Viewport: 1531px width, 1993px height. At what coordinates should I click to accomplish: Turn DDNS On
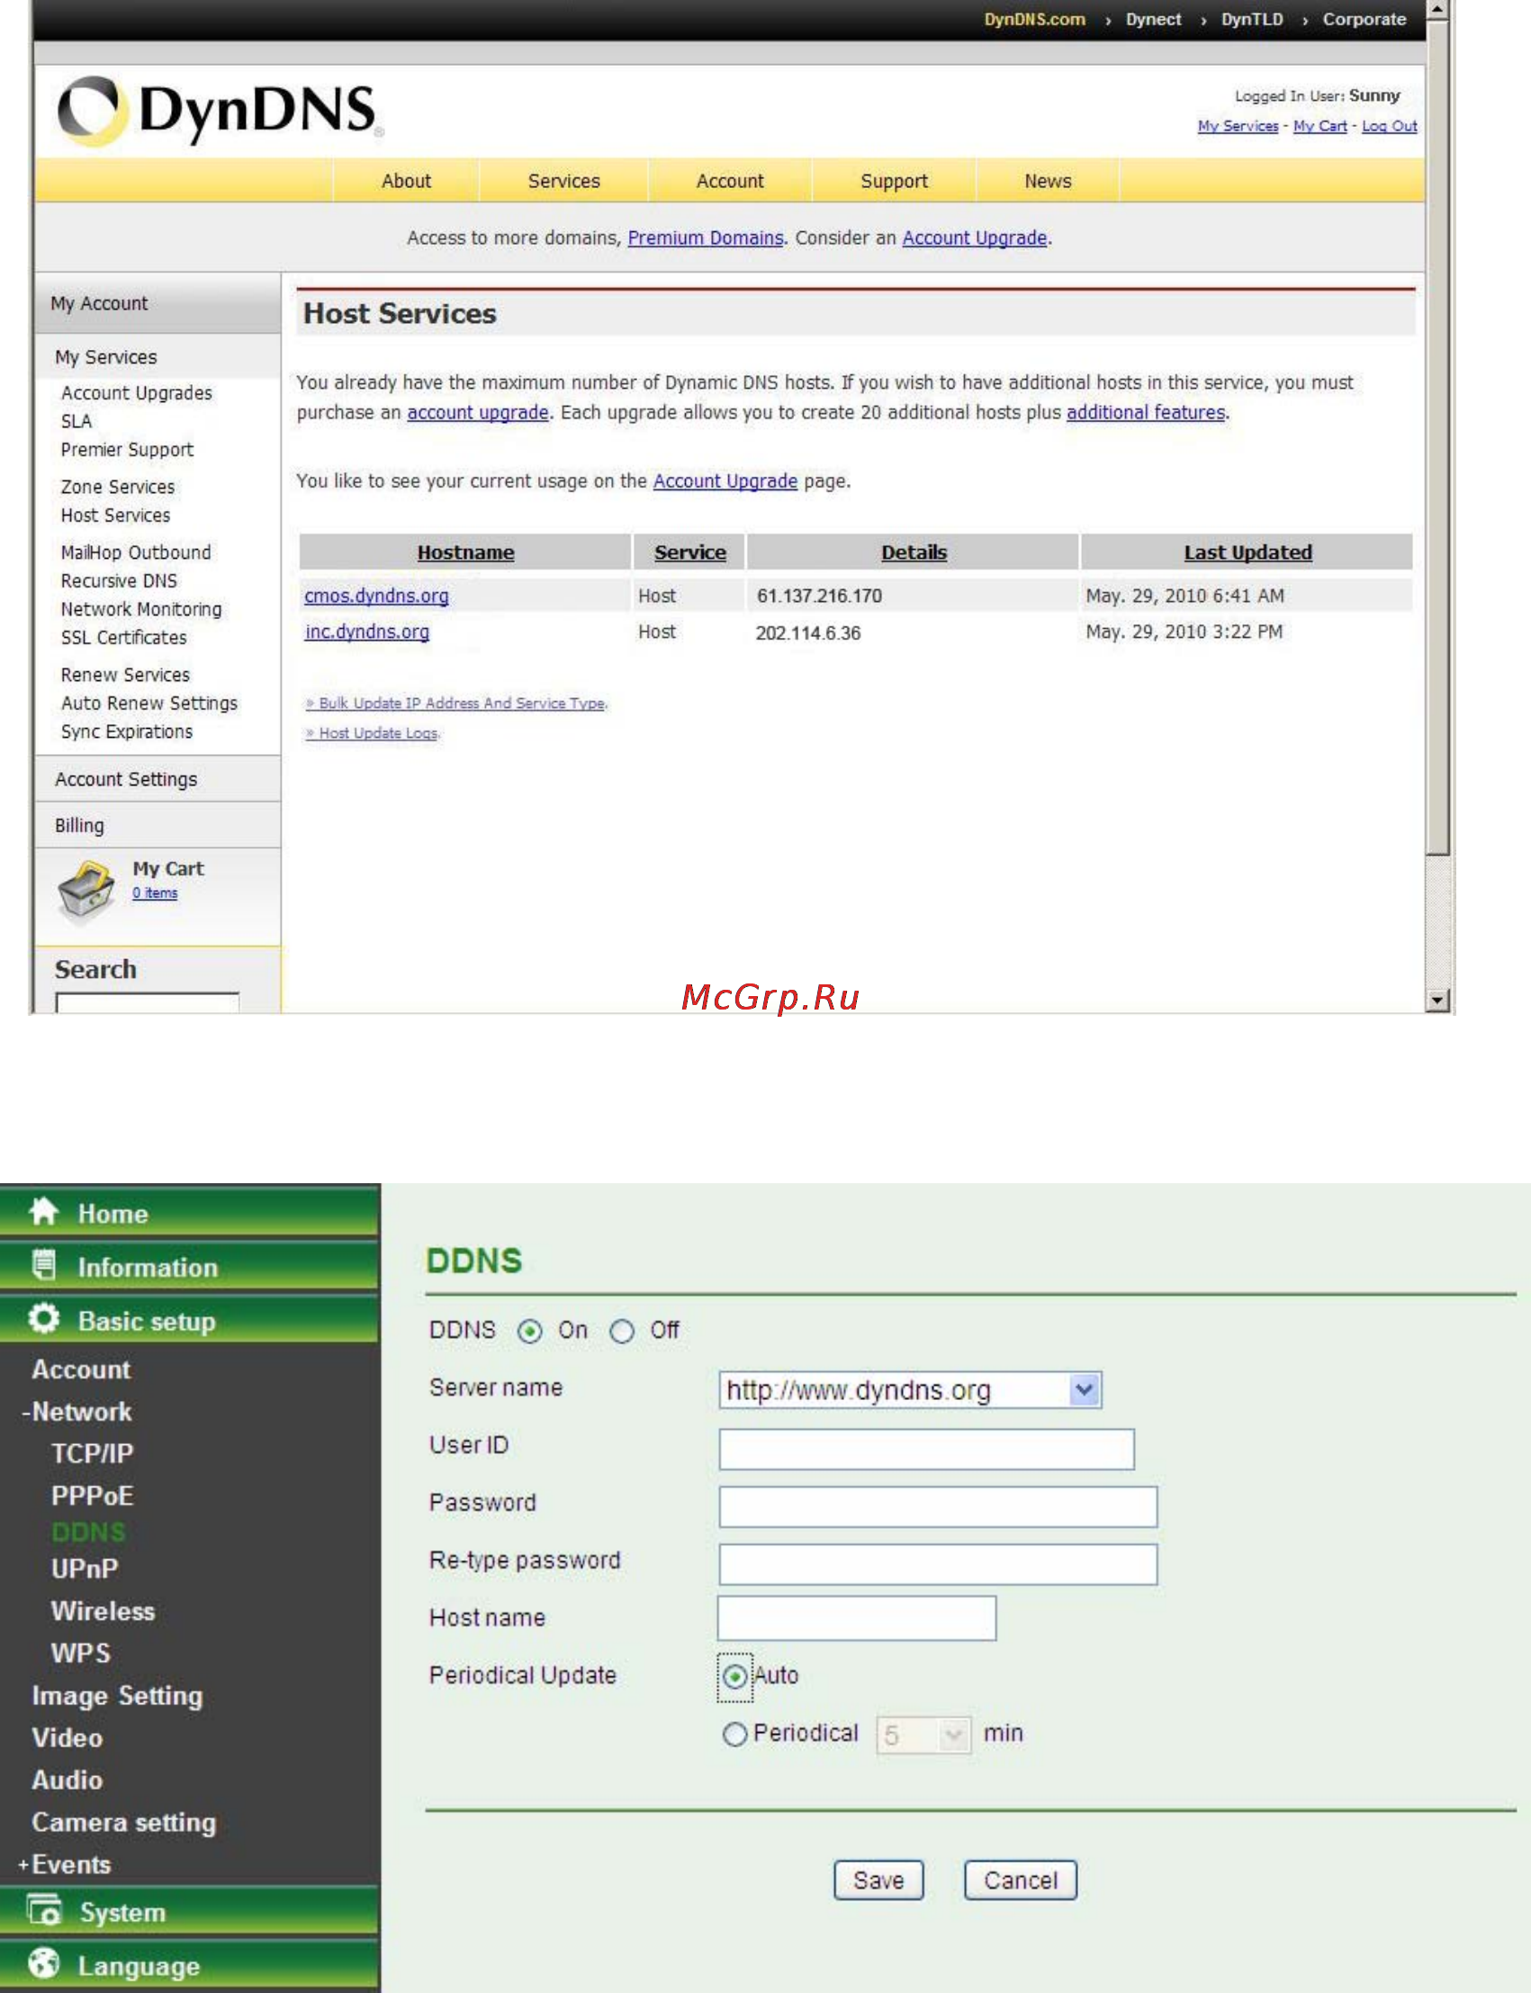click(529, 1332)
